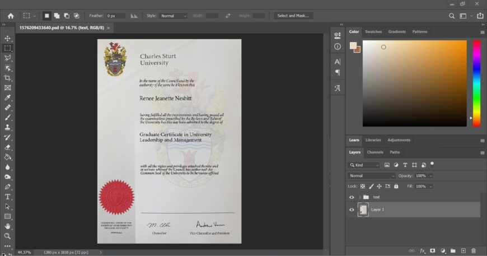
Task: Close the 1576209433640.psd document tab
Action: [x=109, y=28]
